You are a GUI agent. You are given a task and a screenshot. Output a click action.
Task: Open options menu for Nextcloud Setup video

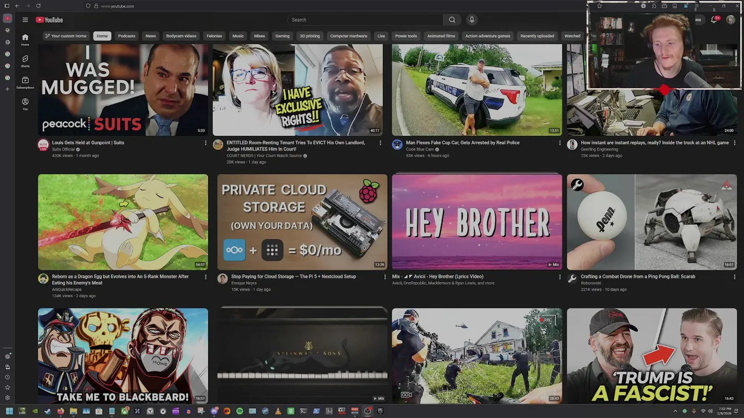[x=384, y=277]
